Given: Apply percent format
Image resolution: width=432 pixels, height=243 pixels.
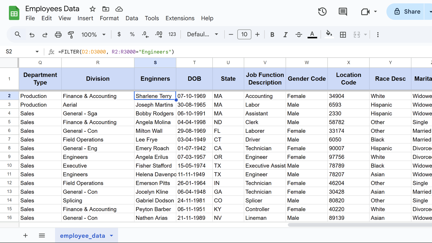Looking at the screenshot, I should pyautogui.click(x=132, y=34).
